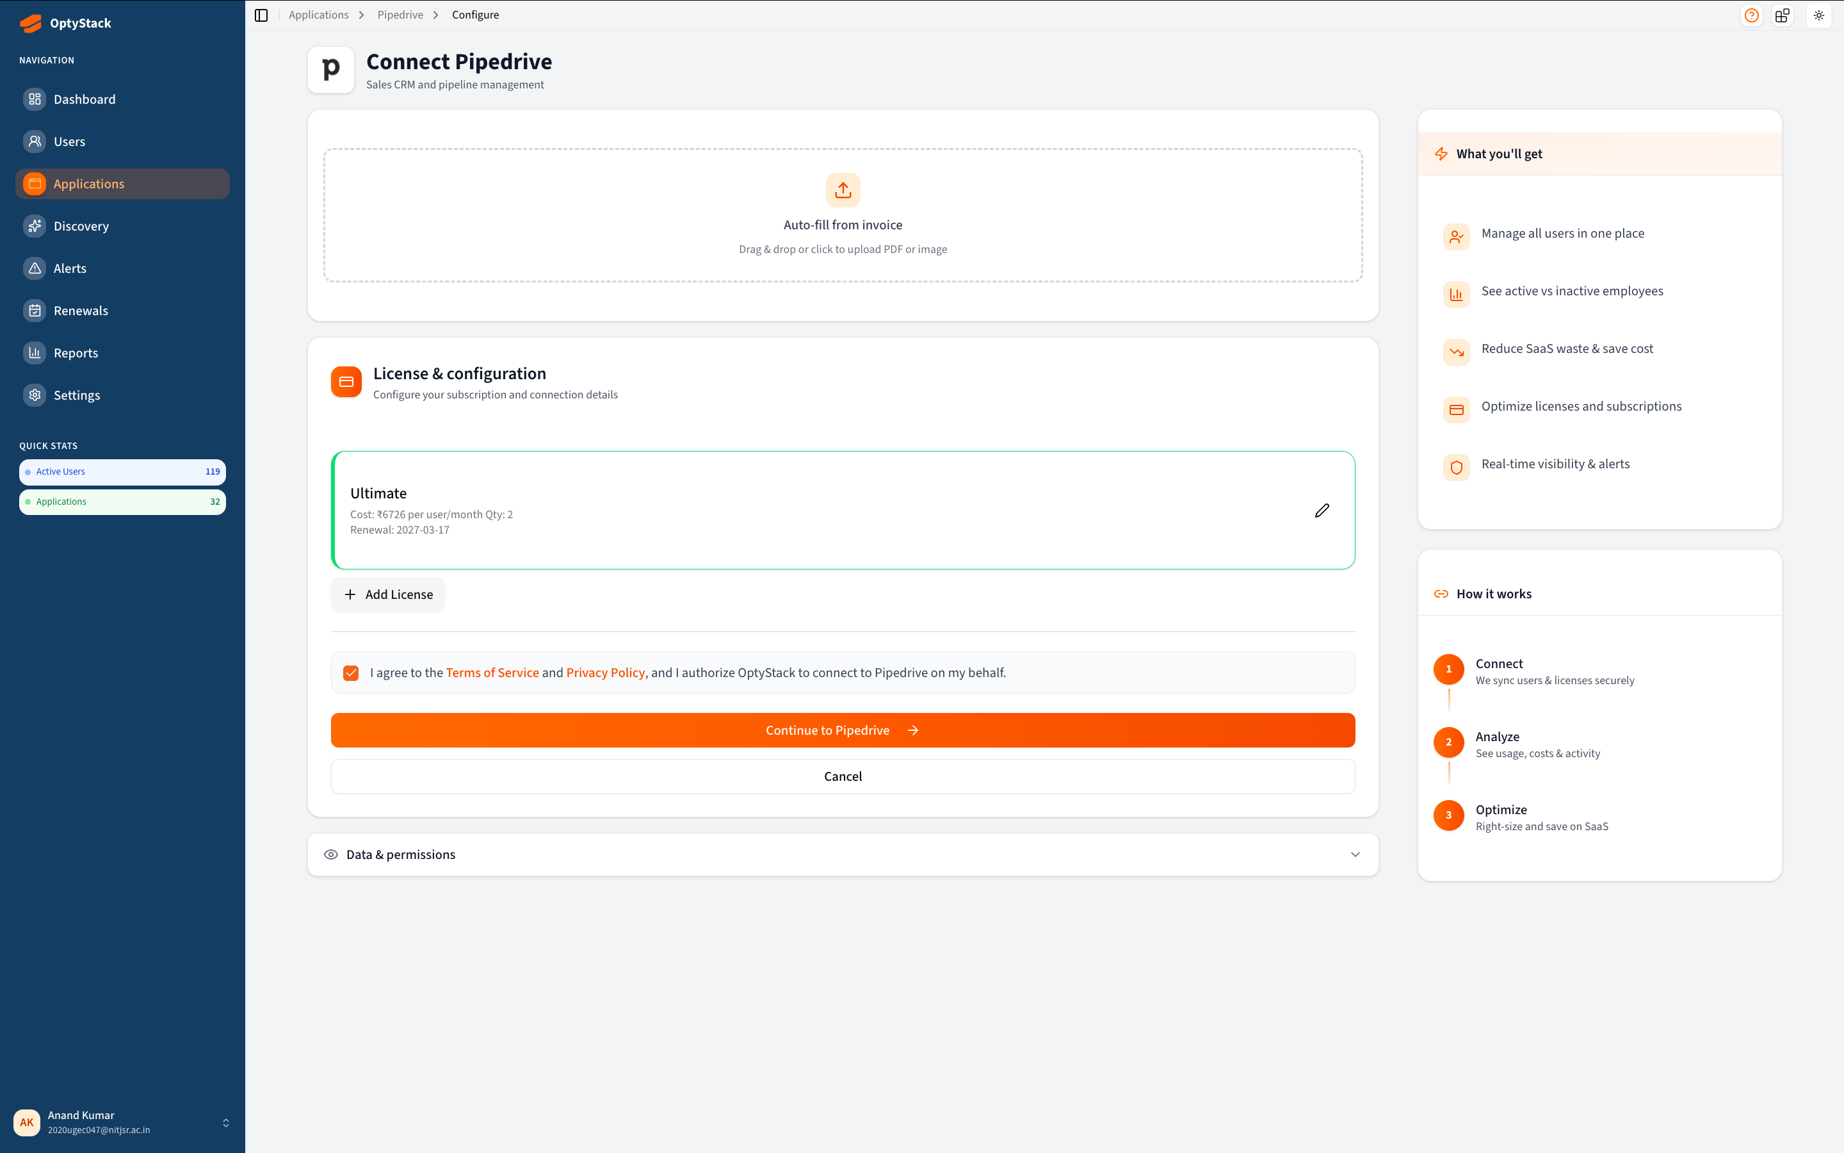Navigate to Renewals
This screenshot has width=1844, height=1153.
coord(122,311)
